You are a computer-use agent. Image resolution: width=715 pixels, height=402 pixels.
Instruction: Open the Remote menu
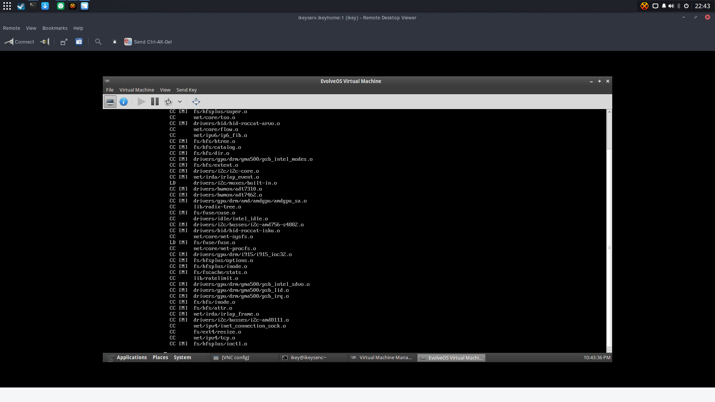point(12,28)
